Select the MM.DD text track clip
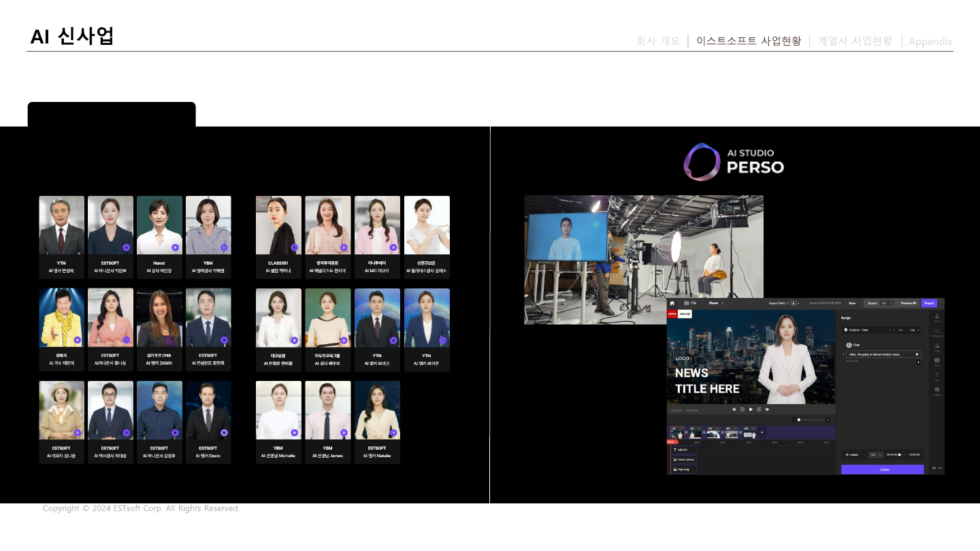Image resolution: width=980 pixels, height=551 pixels. (684, 450)
